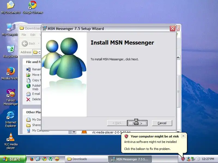Click Next in MSN setup wizard
Screen dimensions: 218x163
coord(137,123)
